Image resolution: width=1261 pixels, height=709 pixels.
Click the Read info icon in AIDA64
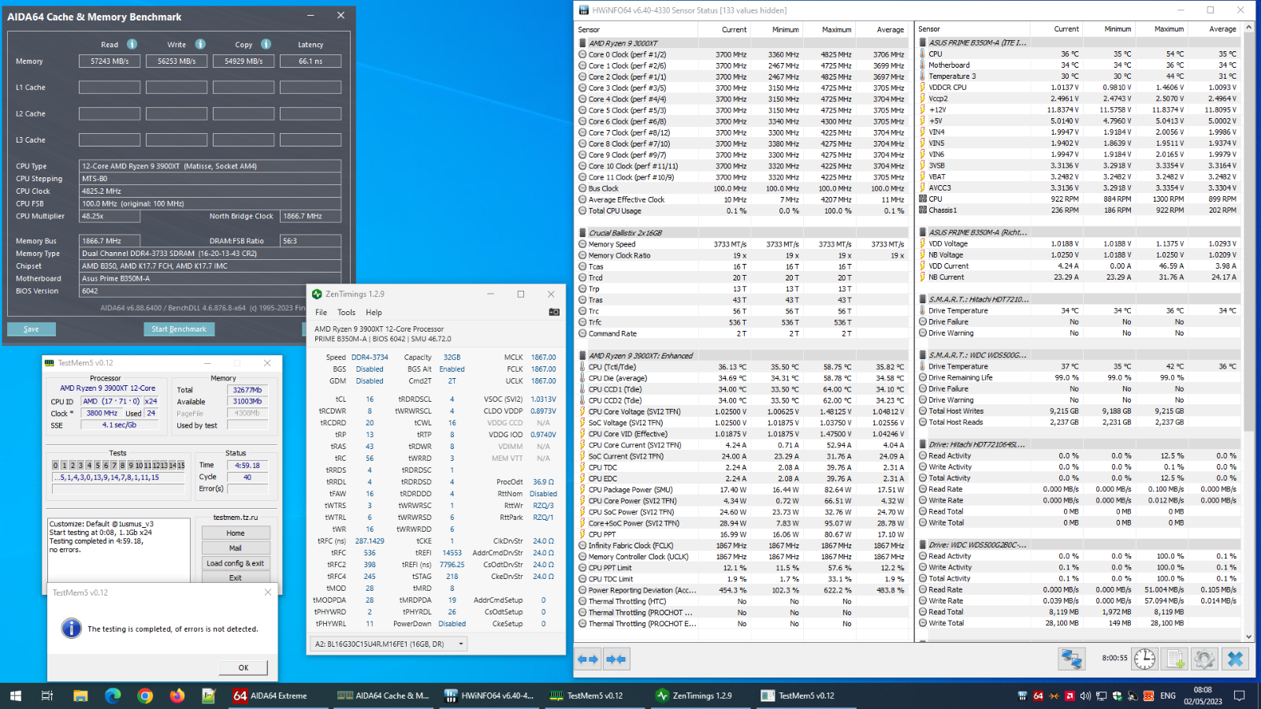click(132, 44)
